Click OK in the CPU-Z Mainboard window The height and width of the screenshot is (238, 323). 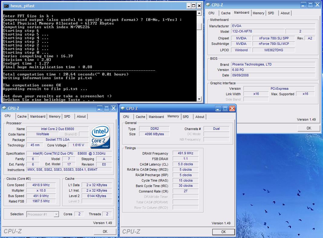pyautogui.click(x=309, y=128)
